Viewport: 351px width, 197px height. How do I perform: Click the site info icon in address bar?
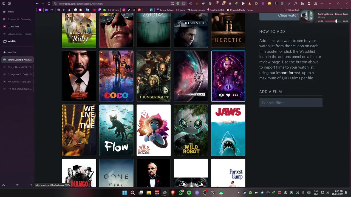[x=55, y=4]
